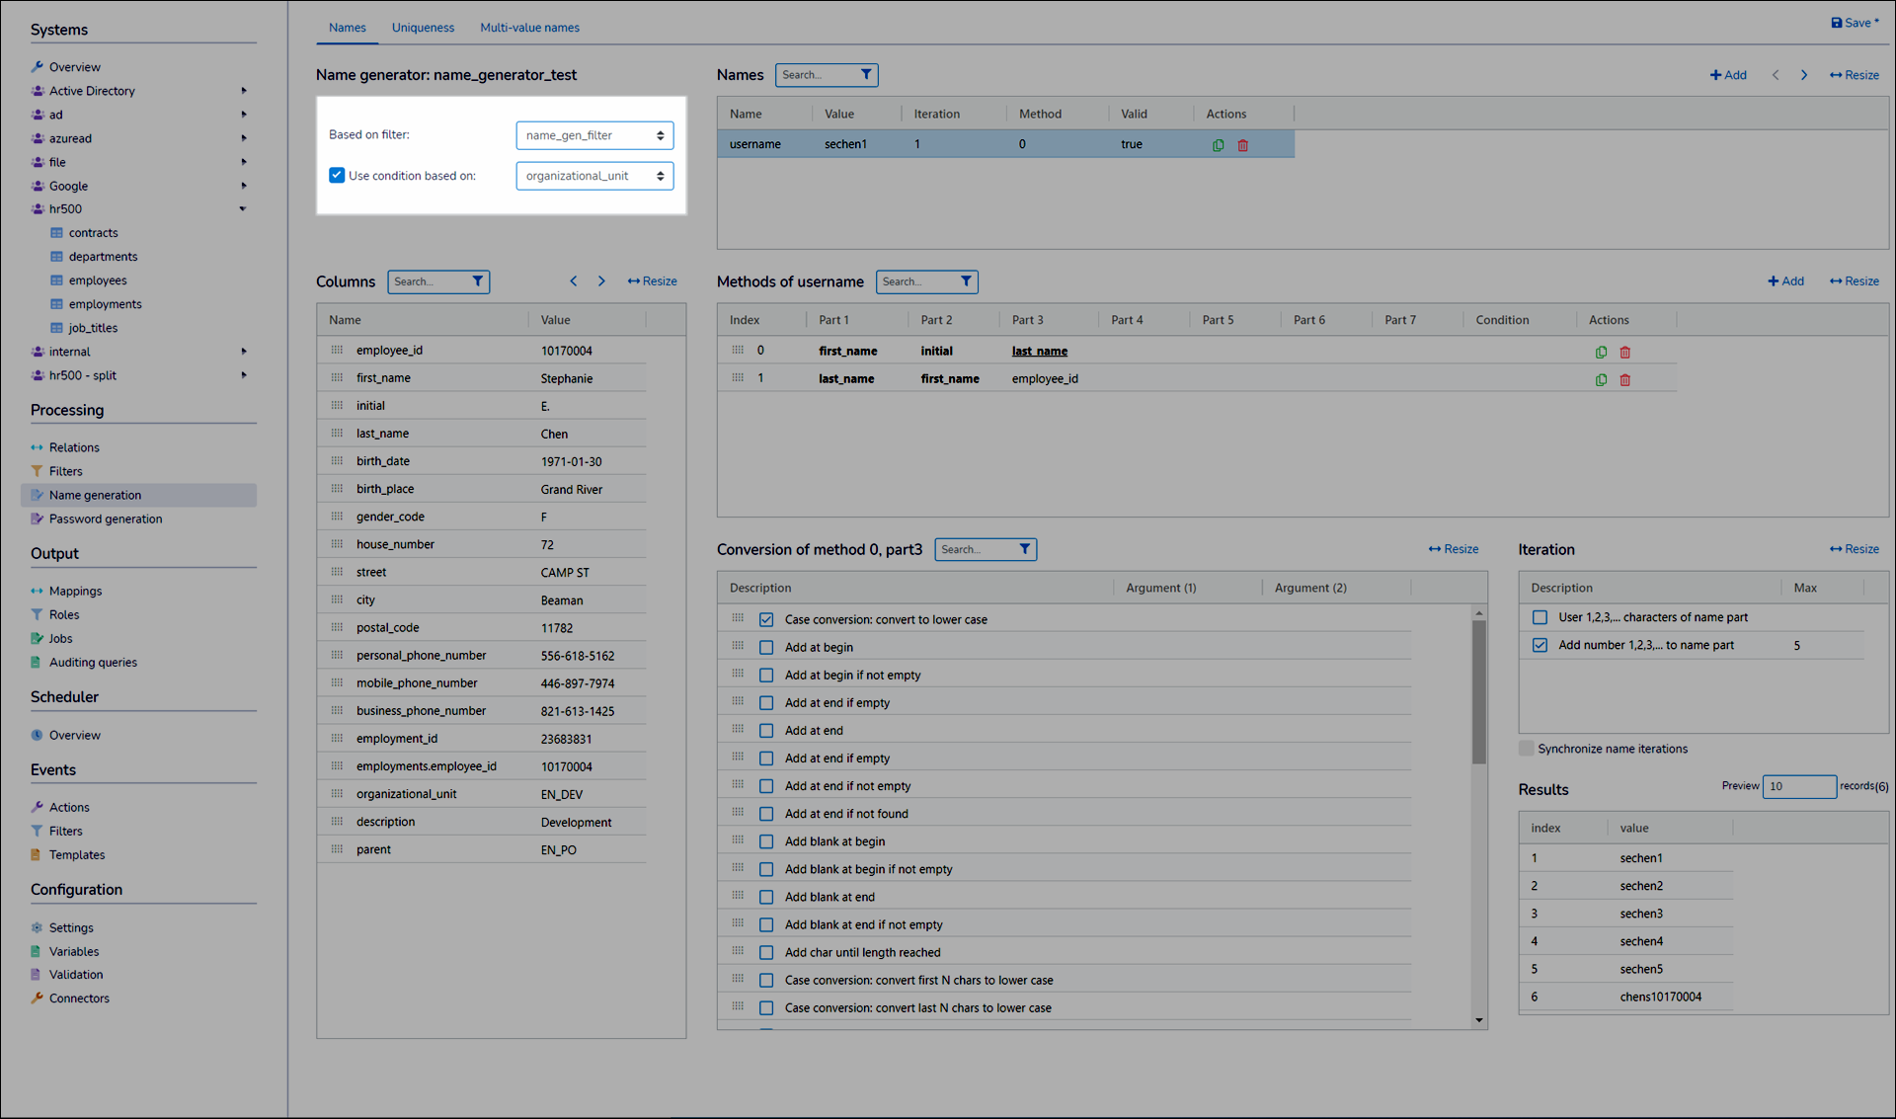This screenshot has width=1896, height=1119.
Task: Collapse the hr500 system tree
Action: click(243, 209)
